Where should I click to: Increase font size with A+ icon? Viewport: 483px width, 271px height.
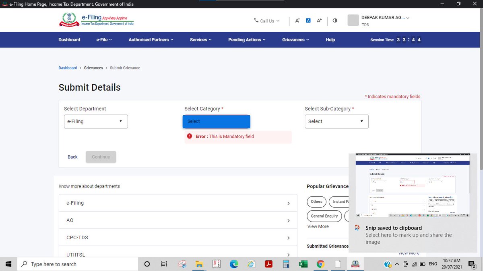point(319,20)
